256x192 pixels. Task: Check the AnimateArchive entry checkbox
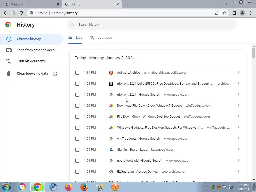click(77, 73)
